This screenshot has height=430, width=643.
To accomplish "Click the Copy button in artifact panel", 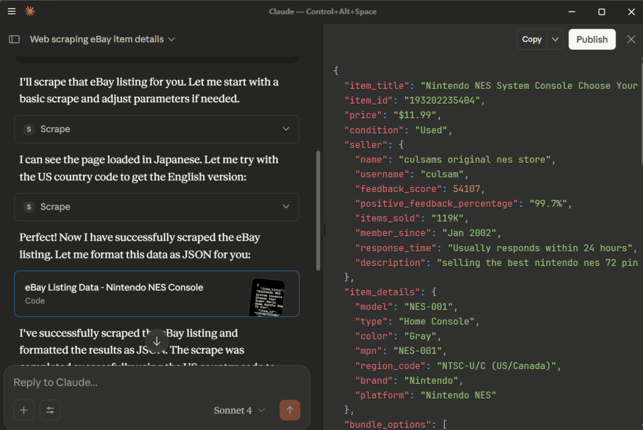I will [531, 39].
